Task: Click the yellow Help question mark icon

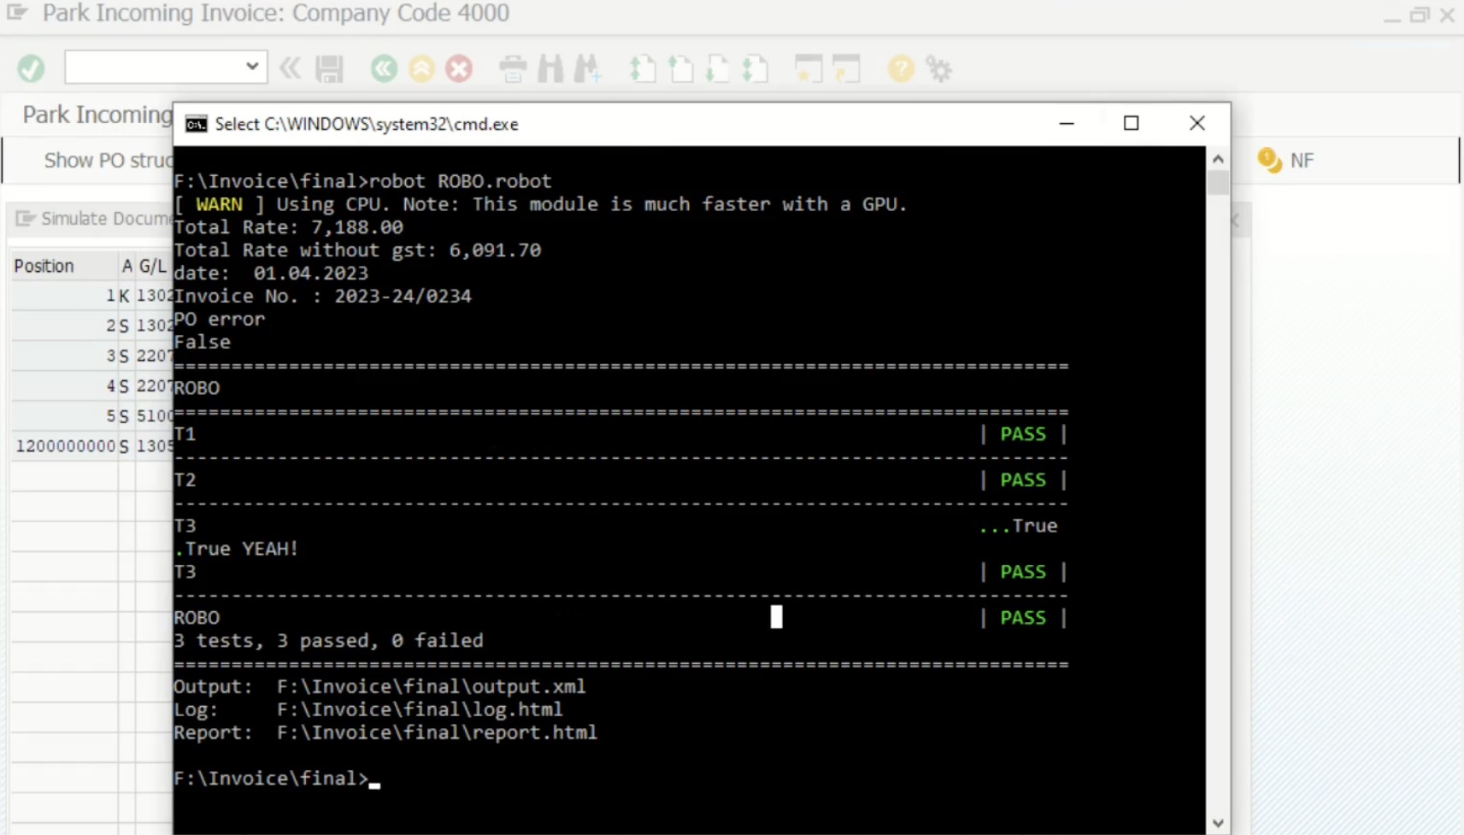Action: point(900,68)
